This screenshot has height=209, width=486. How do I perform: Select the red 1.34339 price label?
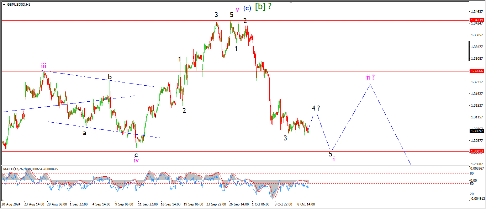point(476,21)
